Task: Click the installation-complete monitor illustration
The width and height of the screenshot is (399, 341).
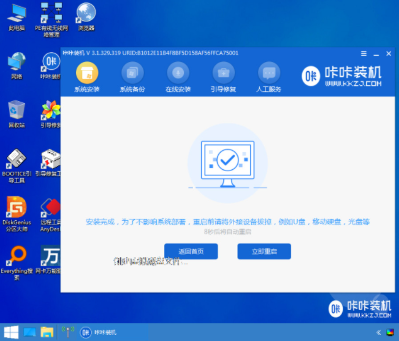Action: [227, 164]
